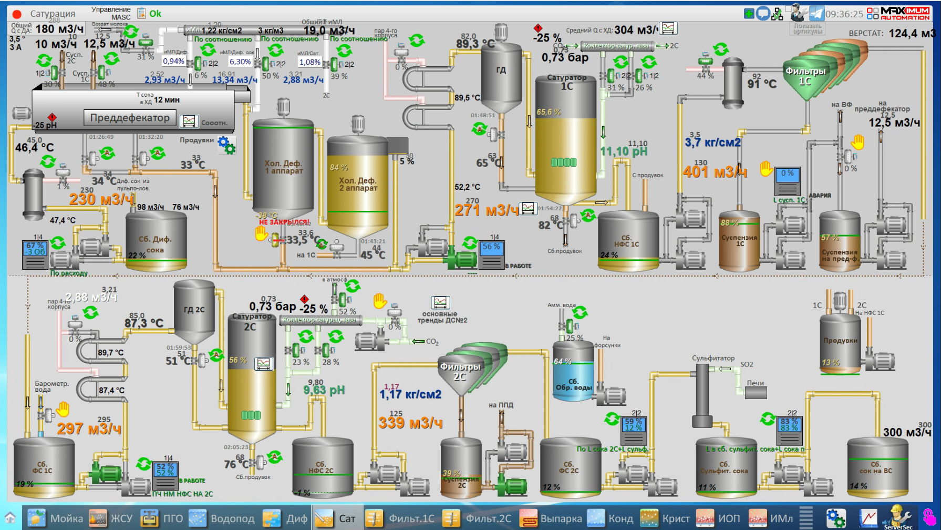Viewport: 941px width, 530px height.
Task: Open the trend graph icon in bottom bar
Action: [868, 518]
